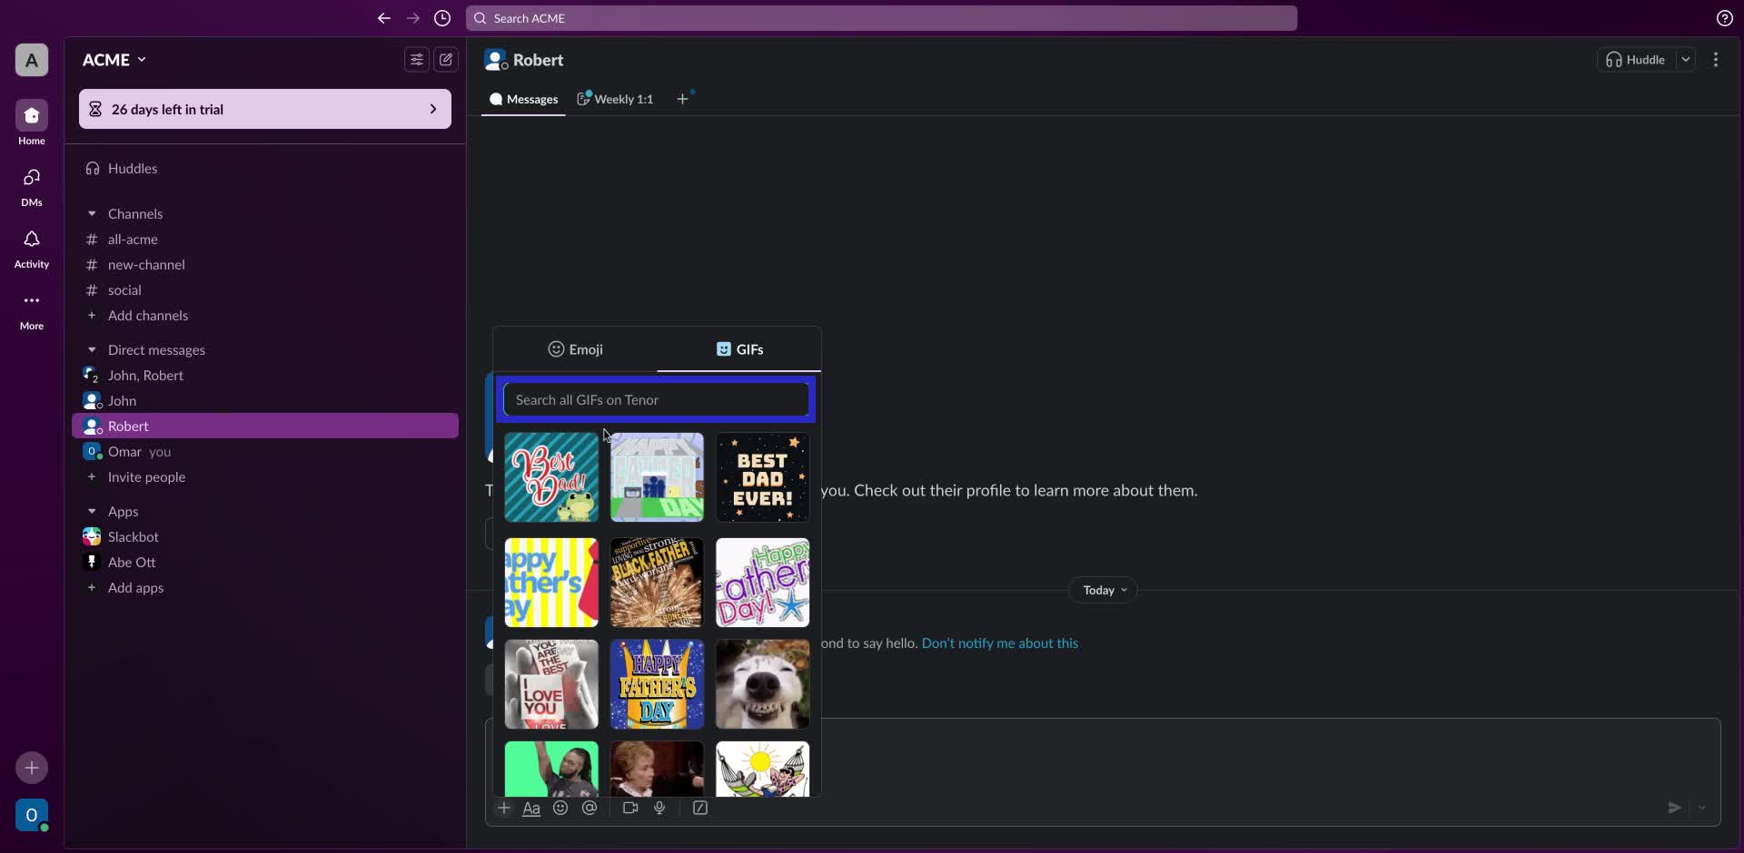Screen dimensions: 1744x853
Task: Select Invite people in the sidebar
Action: click(x=145, y=477)
